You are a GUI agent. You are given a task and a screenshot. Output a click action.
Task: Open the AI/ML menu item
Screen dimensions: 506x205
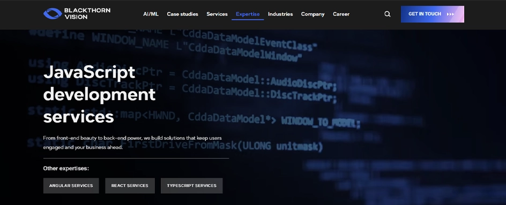click(151, 14)
